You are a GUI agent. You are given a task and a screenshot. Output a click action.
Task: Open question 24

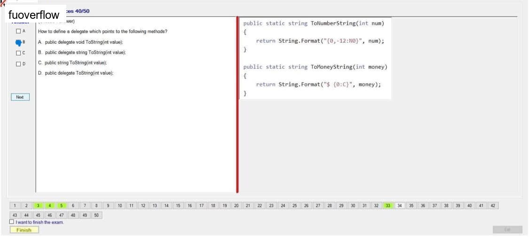pos(283,205)
